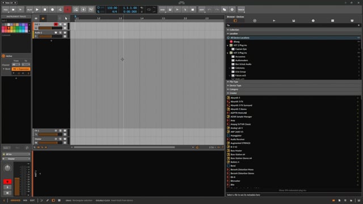Select the presets tab in browser

(x=255, y=20)
